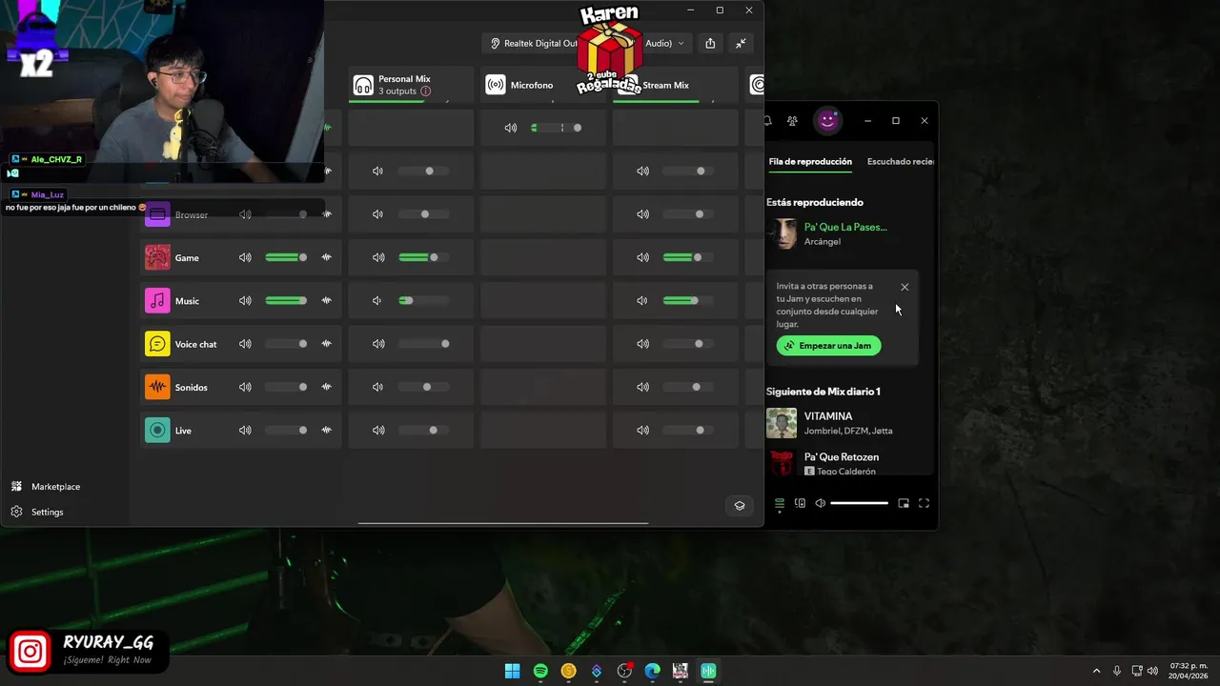Open effects waveform icon on Live channel
The width and height of the screenshot is (1220, 686).
(x=326, y=431)
